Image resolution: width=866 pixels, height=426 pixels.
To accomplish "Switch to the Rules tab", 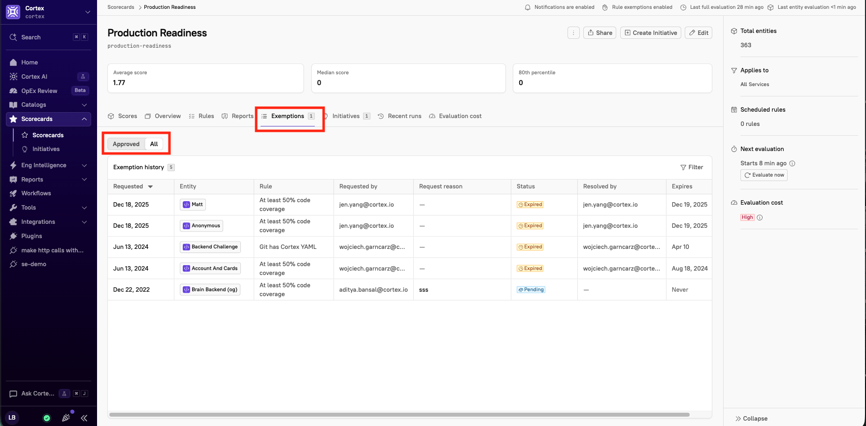I will click(x=201, y=116).
